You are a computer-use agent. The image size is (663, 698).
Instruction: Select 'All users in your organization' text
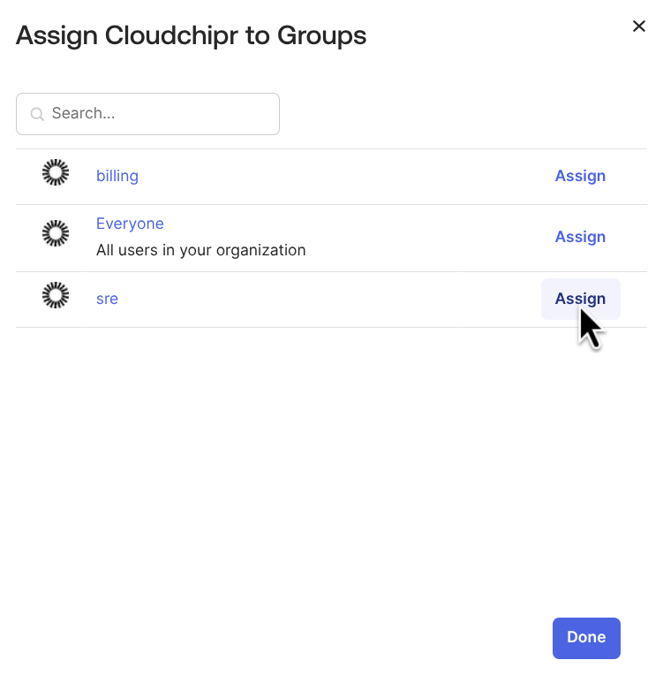(201, 250)
